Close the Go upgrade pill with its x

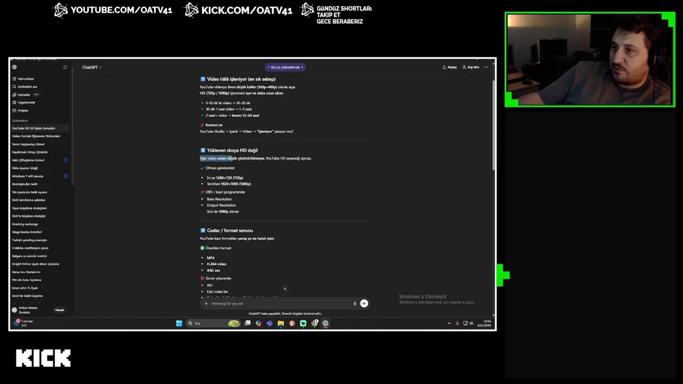click(302, 67)
